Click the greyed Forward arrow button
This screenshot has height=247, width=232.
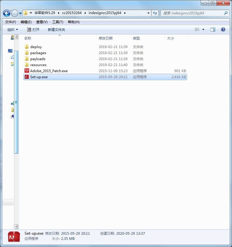(x=15, y=13)
